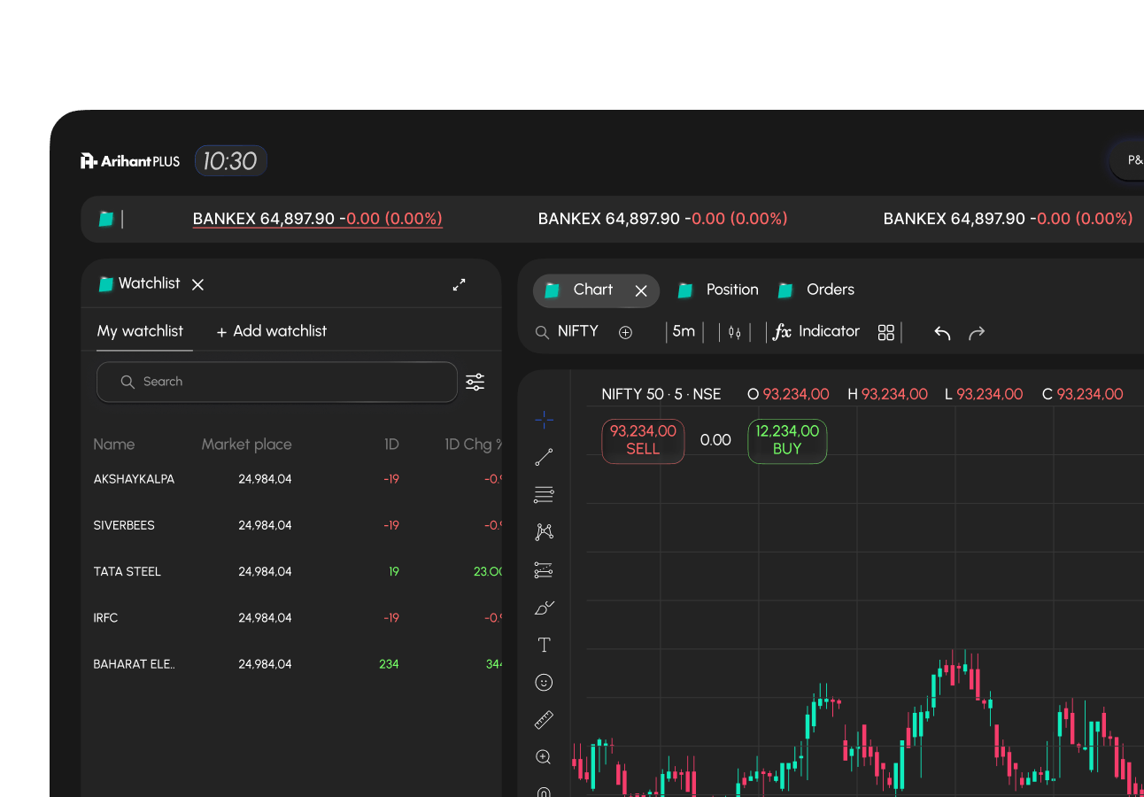The height and width of the screenshot is (797, 1144).
Task: Click the teal icon in ticker bar
Action: [x=106, y=219]
